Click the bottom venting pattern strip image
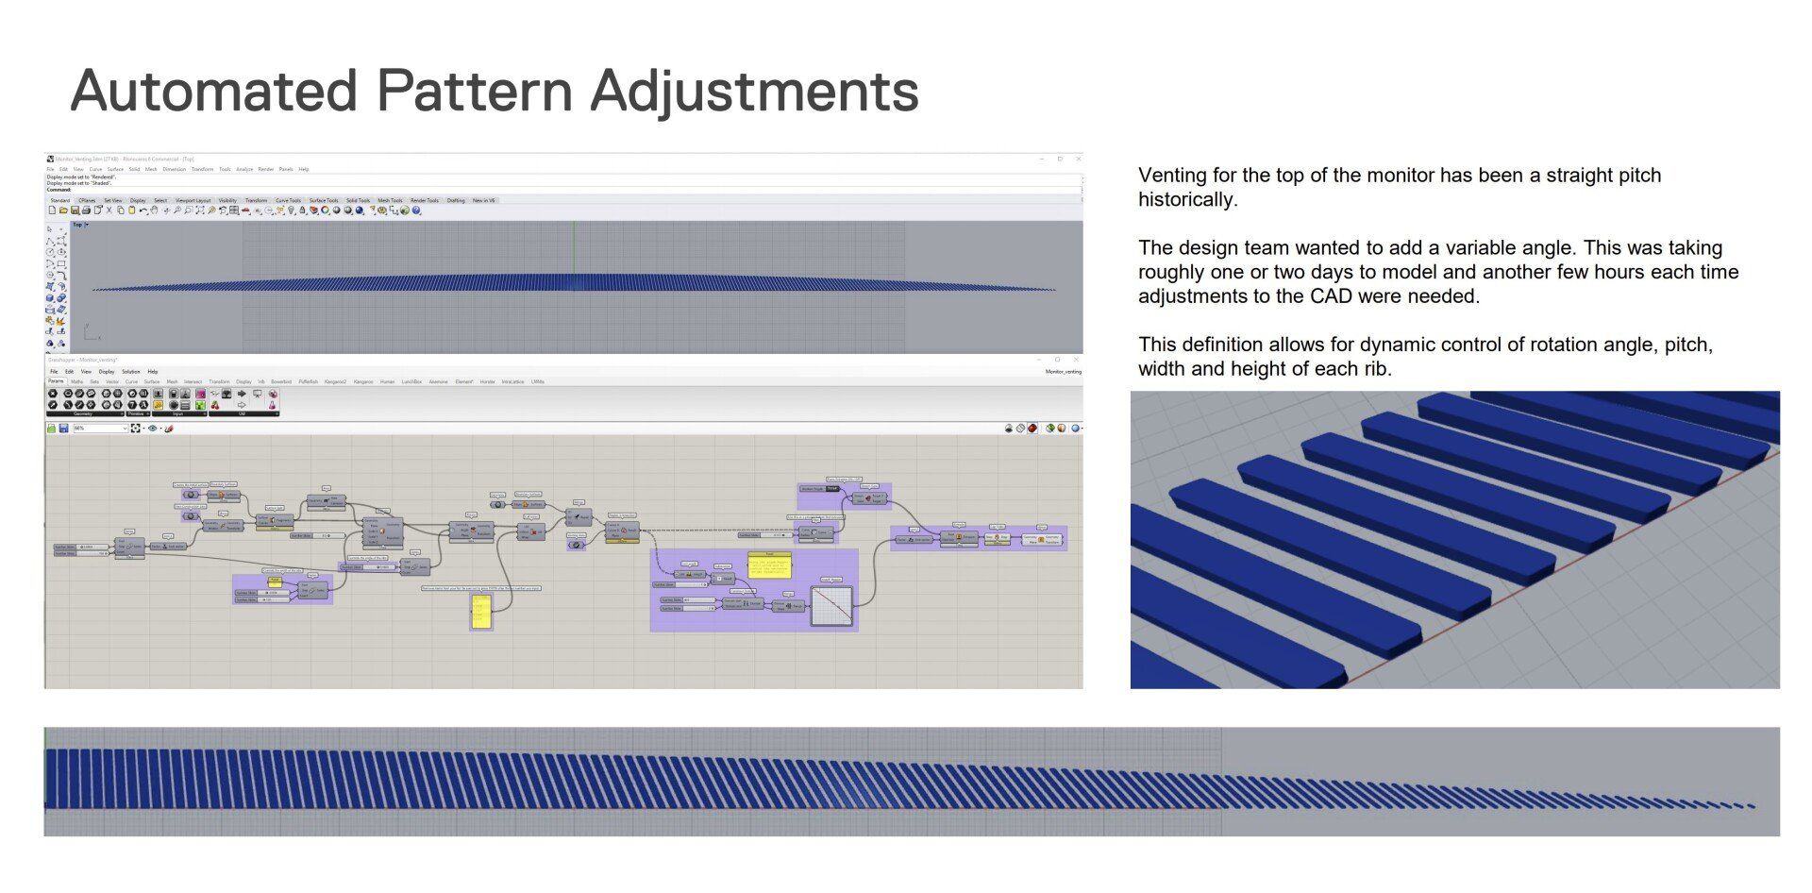This screenshot has width=1812, height=893. coord(912,782)
